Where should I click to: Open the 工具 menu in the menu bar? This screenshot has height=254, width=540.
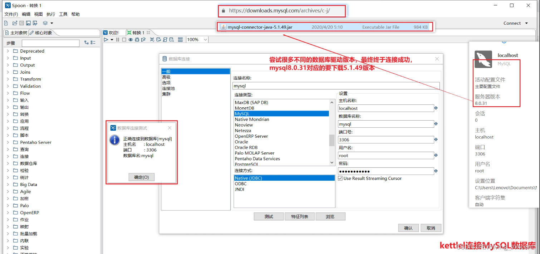[63, 14]
